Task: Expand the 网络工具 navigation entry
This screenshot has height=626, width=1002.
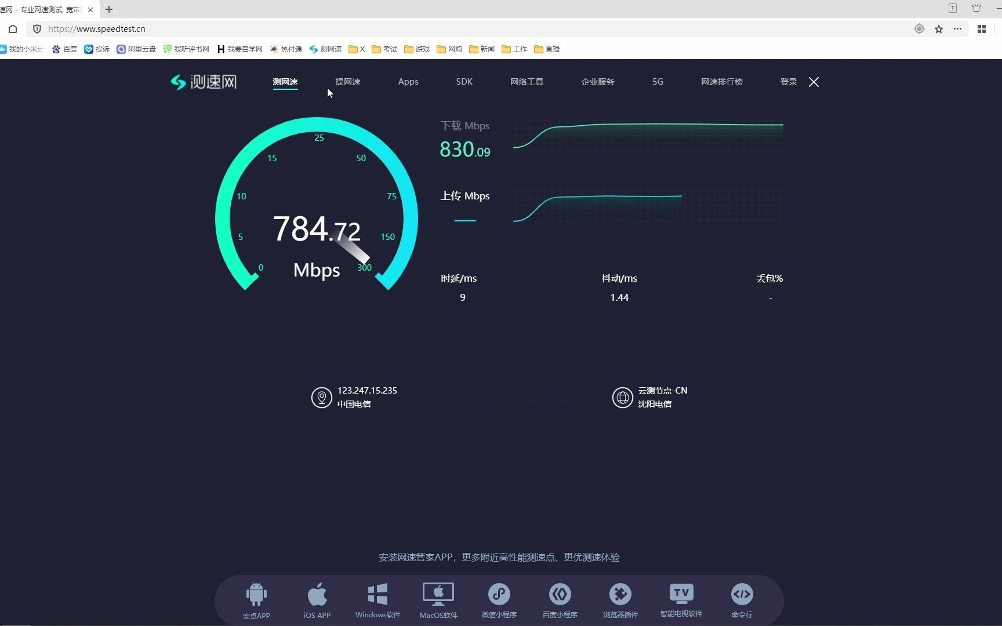Action: [x=527, y=82]
